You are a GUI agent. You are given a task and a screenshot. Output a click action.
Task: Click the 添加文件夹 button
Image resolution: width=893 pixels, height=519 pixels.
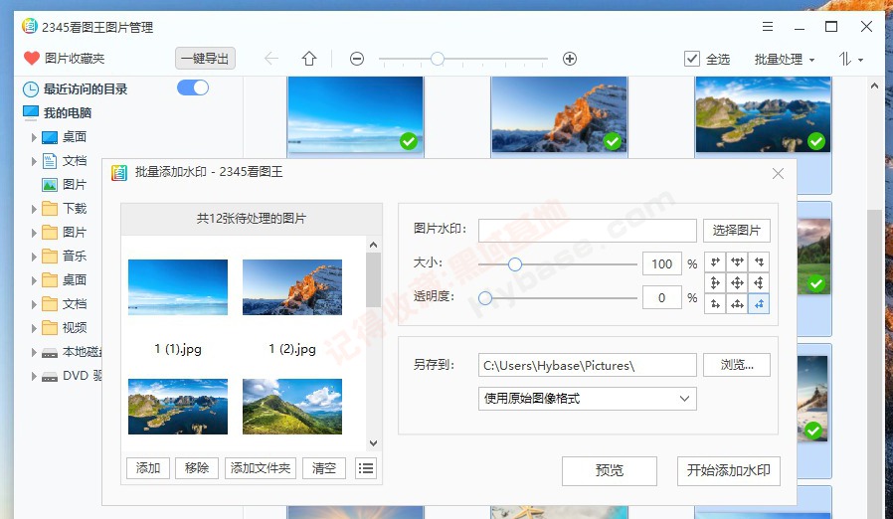point(261,468)
